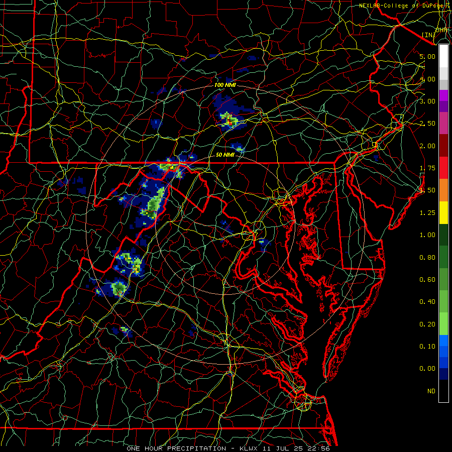Click the 3.00 legend value

click(x=427, y=101)
